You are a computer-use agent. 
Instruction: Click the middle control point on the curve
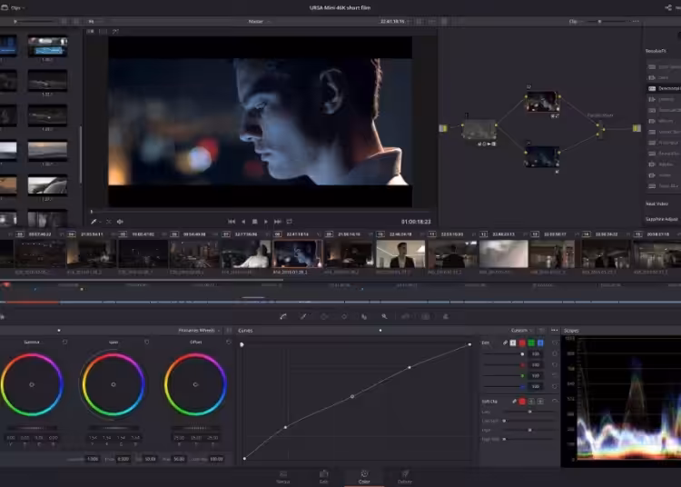coord(352,397)
